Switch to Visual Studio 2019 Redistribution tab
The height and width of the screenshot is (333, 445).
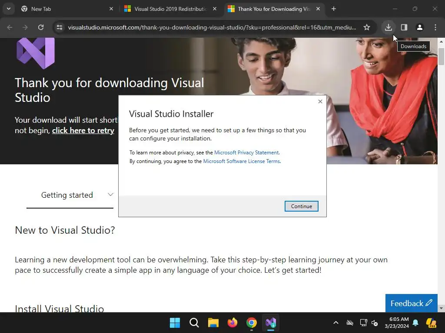[x=170, y=9]
